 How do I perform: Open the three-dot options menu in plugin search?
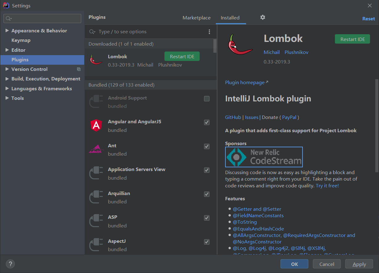209,32
